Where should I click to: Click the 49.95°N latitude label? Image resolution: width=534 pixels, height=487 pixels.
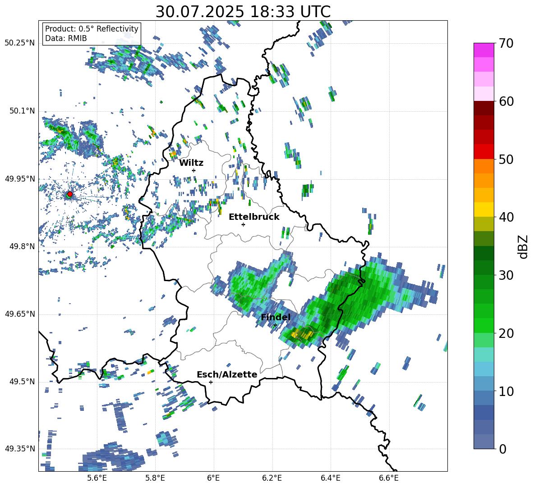pyautogui.click(x=19, y=178)
